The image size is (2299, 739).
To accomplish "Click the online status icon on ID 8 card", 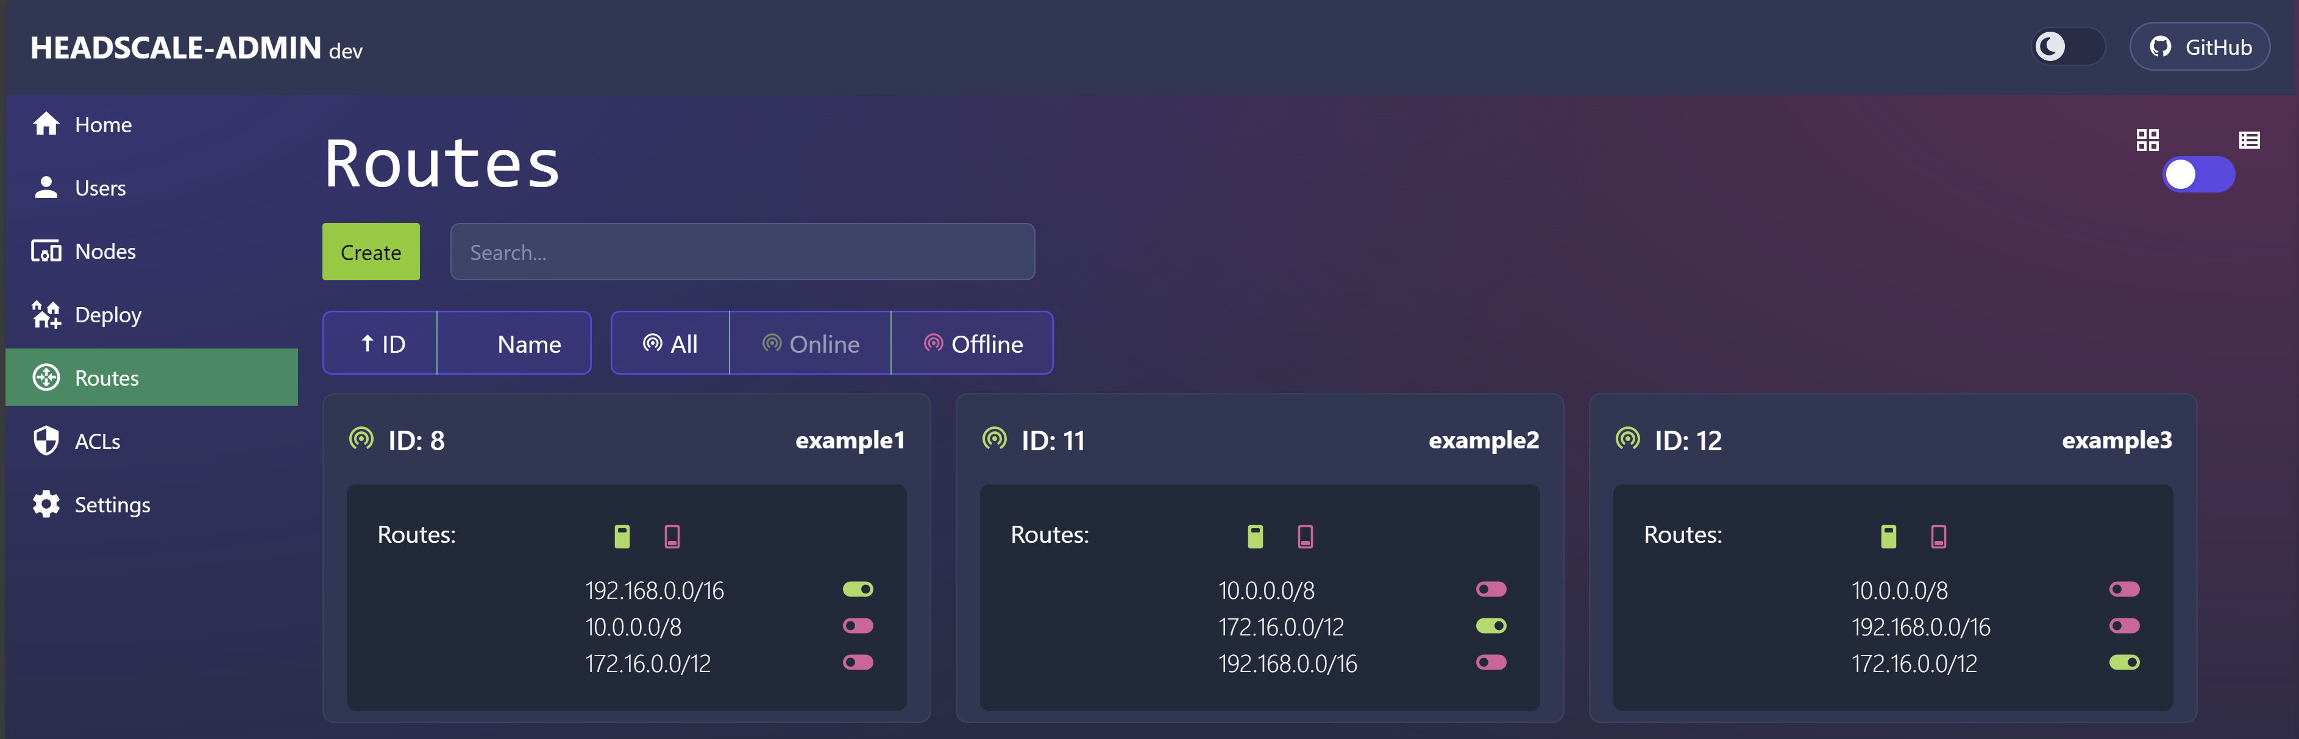I will coord(361,438).
